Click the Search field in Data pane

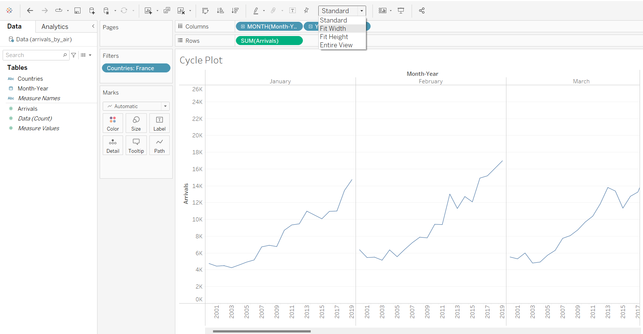click(x=34, y=55)
